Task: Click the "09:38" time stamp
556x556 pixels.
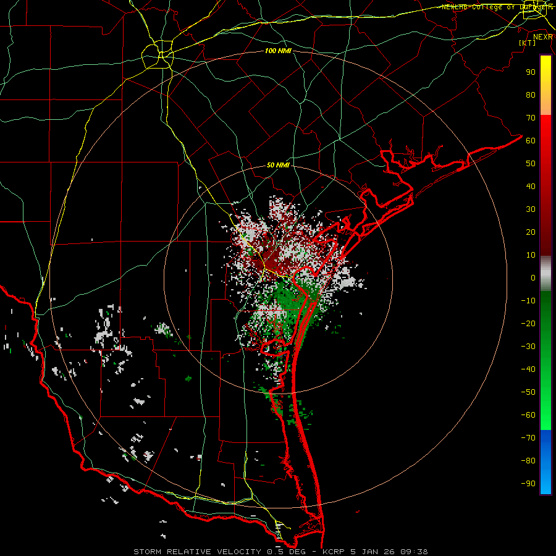Action: [x=414, y=552]
